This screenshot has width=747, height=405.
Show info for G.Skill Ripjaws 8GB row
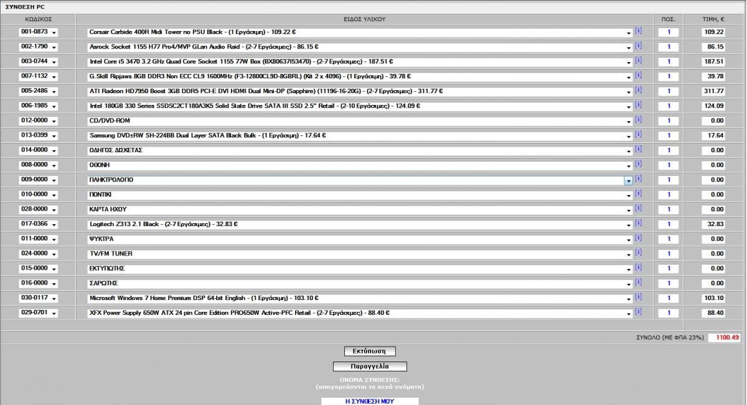pyautogui.click(x=639, y=75)
